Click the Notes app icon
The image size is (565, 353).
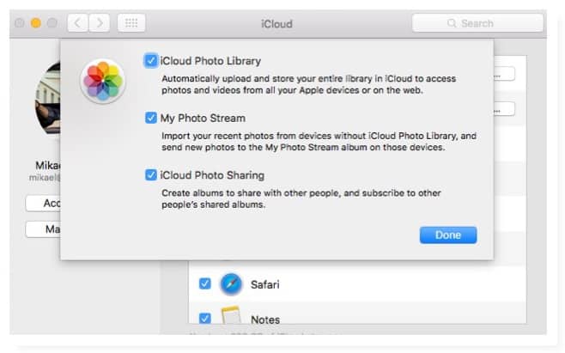click(x=231, y=314)
